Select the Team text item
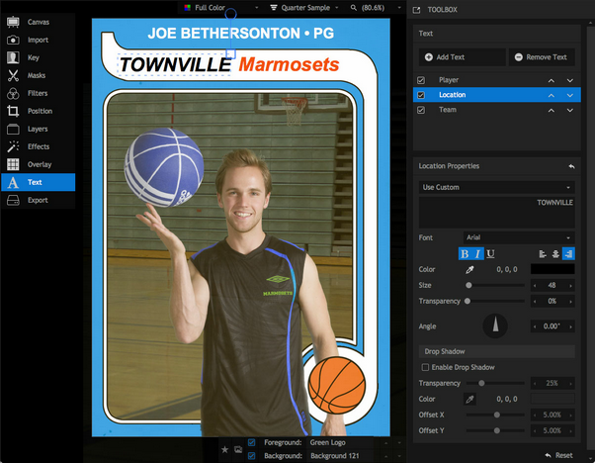Viewport: 595px width, 463px height. point(497,110)
